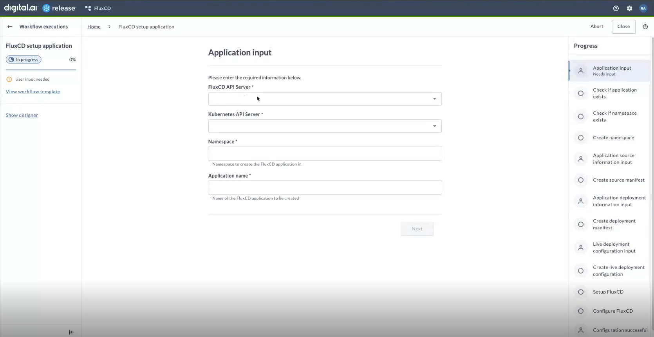Click the workflow progress bar in sidebar

pos(41,70)
